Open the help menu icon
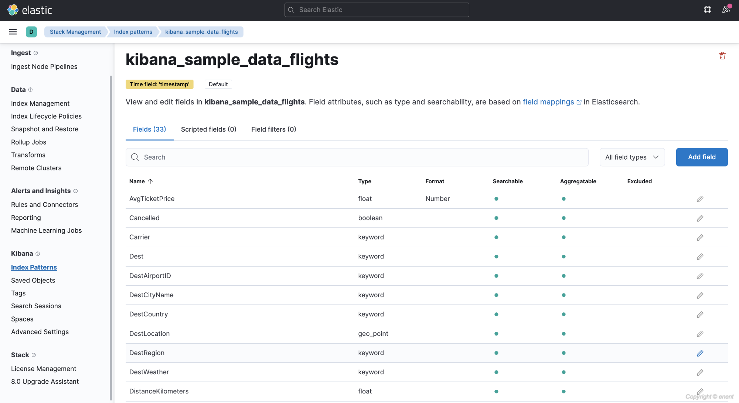The height and width of the screenshot is (403, 739). tap(708, 10)
